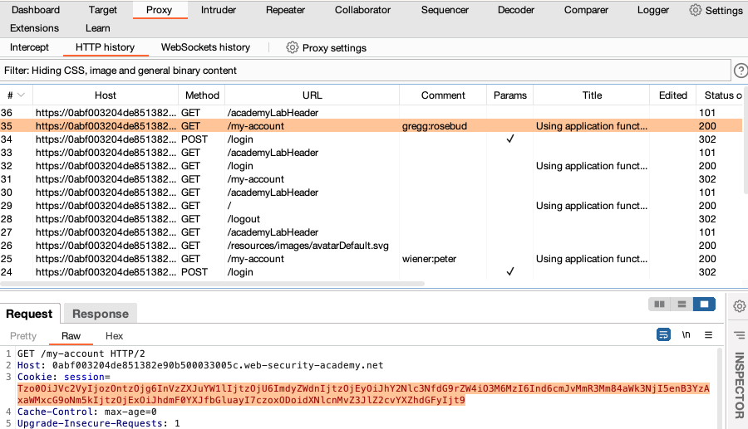Sort by the Params column header

tap(510, 95)
